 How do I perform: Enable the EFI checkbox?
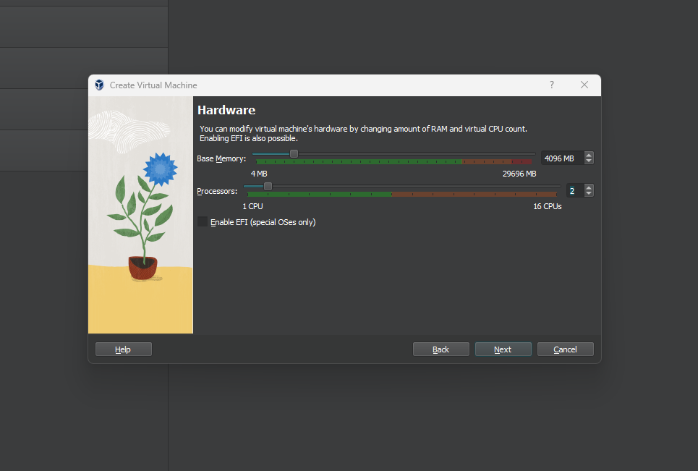[x=203, y=222]
